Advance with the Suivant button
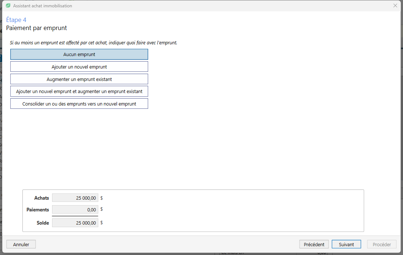 (x=346, y=244)
